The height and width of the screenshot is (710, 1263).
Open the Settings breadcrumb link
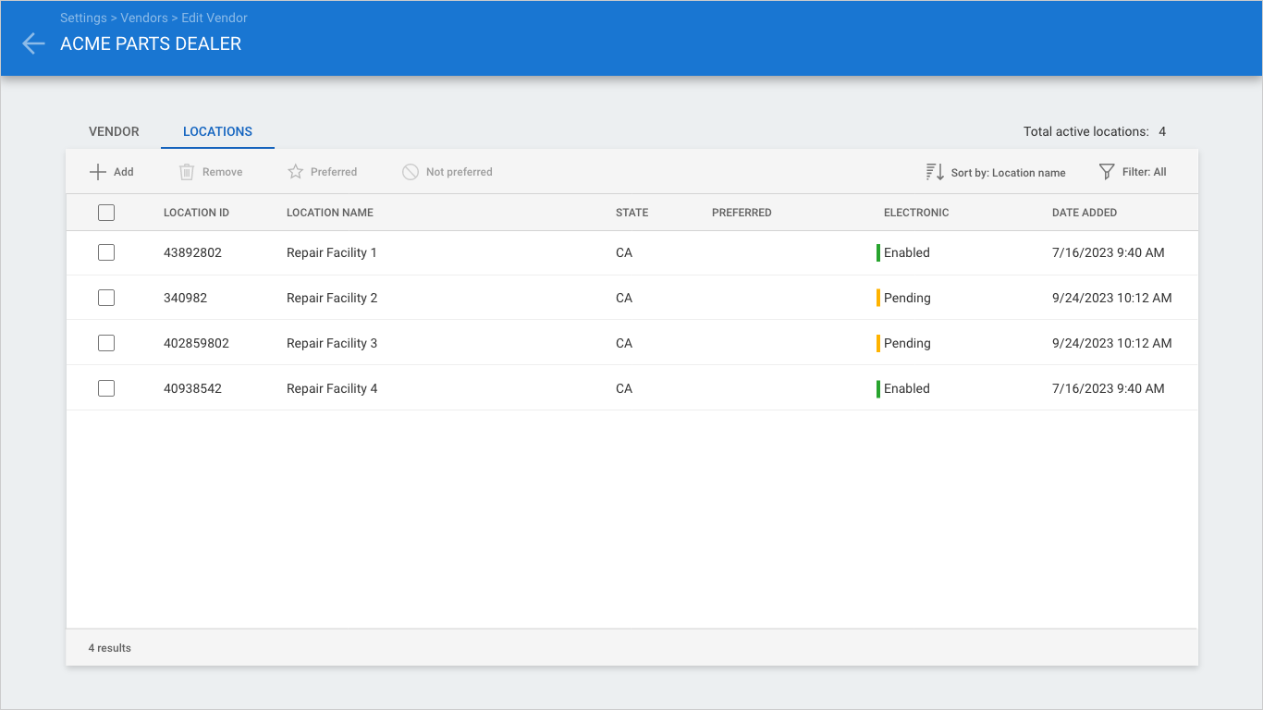point(83,18)
